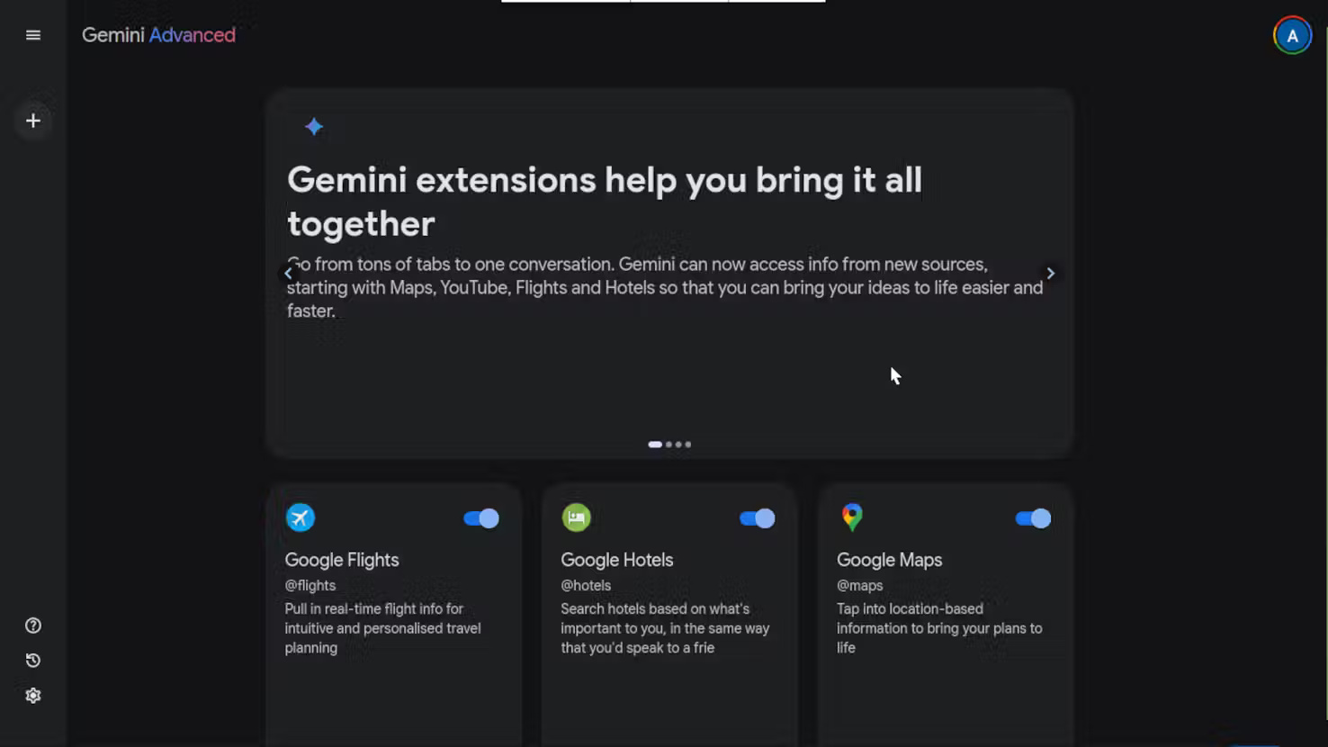Start a new chat with plus icon
Image resolution: width=1328 pixels, height=747 pixels.
coord(33,121)
